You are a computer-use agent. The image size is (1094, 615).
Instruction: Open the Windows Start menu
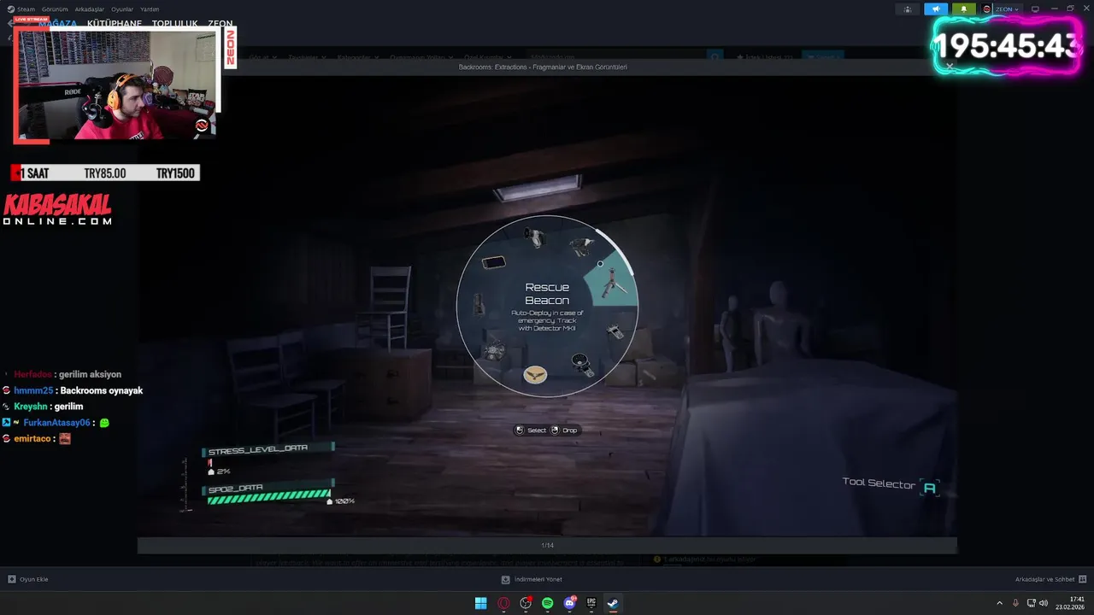coord(481,603)
